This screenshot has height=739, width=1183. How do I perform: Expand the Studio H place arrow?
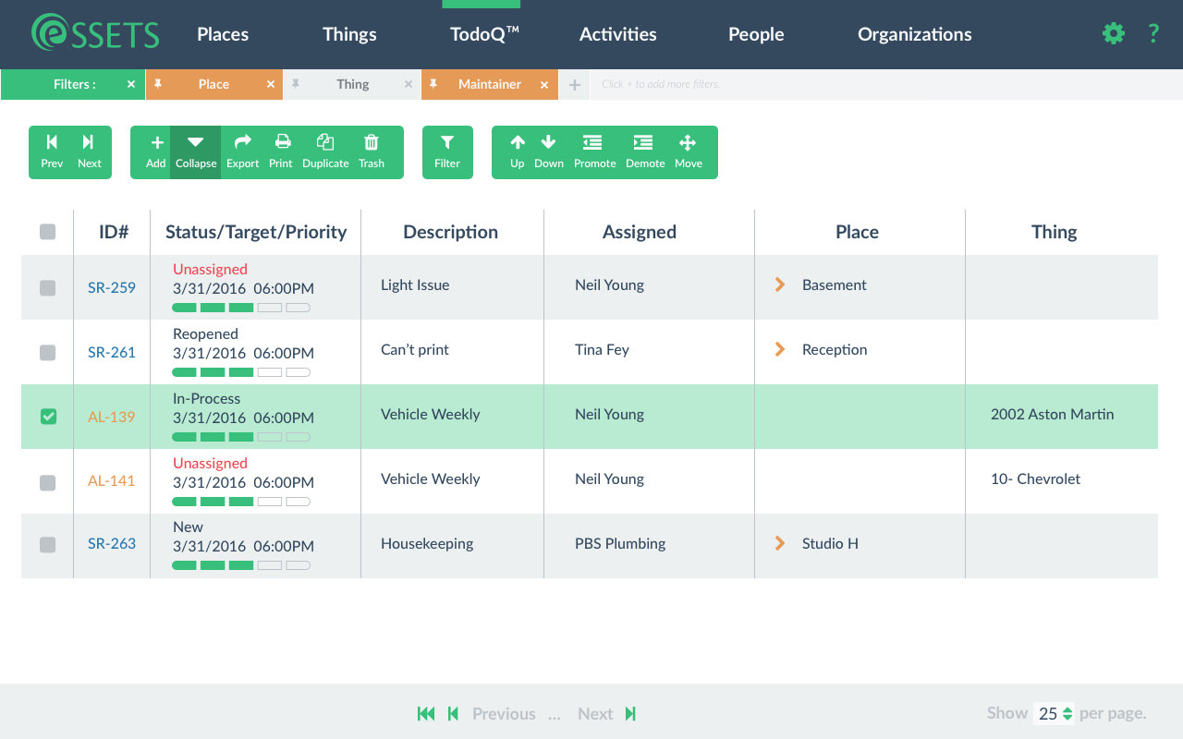(x=780, y=543)
